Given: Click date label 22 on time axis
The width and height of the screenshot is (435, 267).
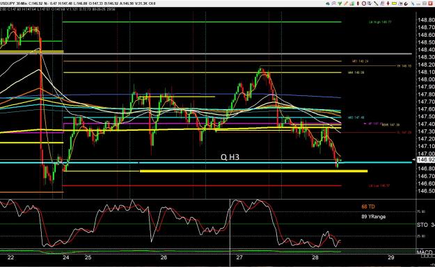Looking at the screenshot, I should [10, 257].
